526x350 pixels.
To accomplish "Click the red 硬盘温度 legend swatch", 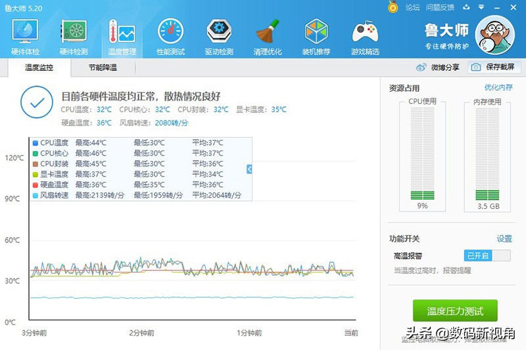I will [x=36, y=185].
